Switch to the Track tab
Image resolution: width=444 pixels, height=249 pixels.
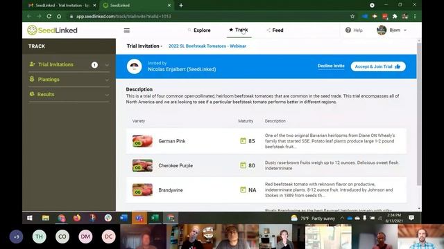[239, 30]
